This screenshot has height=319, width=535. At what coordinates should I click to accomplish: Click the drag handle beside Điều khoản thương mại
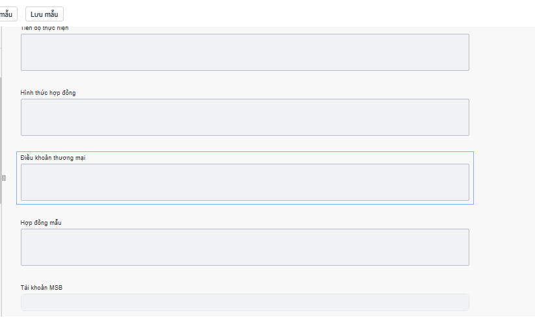tap(4, 177)
